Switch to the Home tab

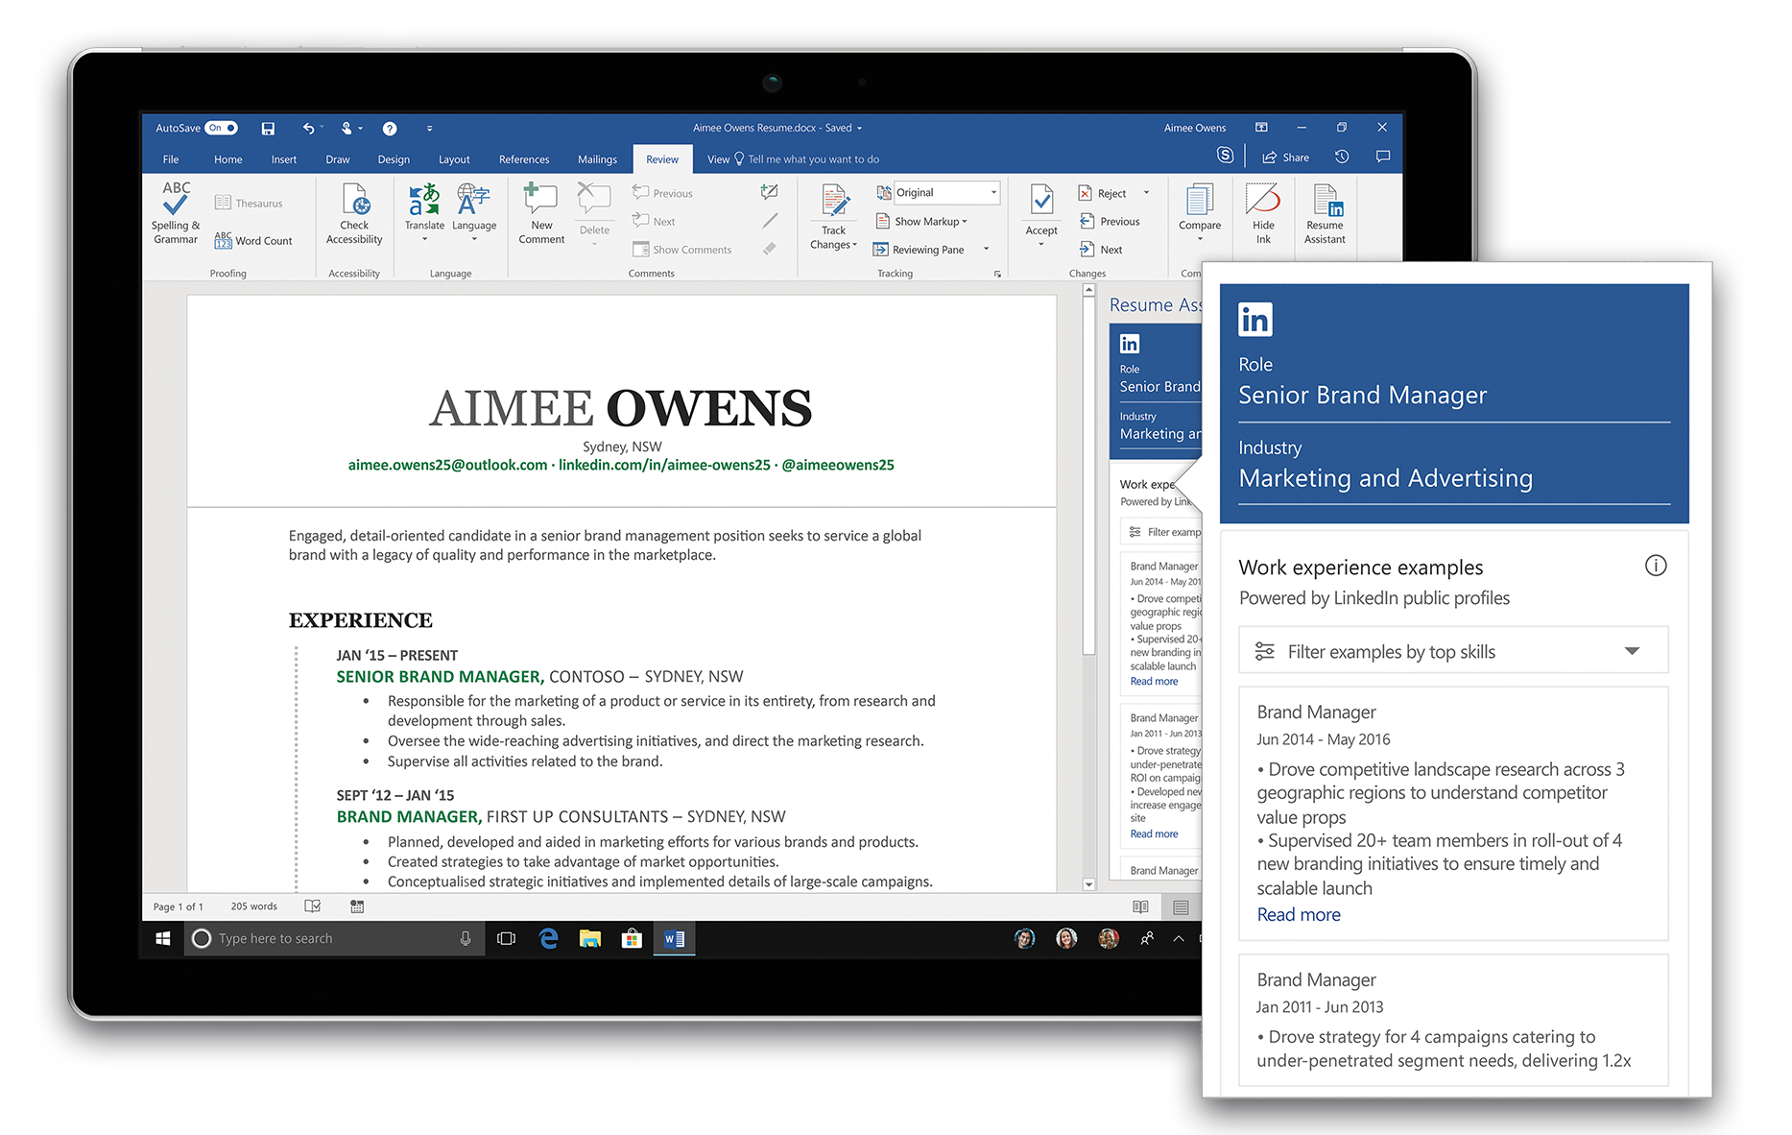click(x=227, y=159)
